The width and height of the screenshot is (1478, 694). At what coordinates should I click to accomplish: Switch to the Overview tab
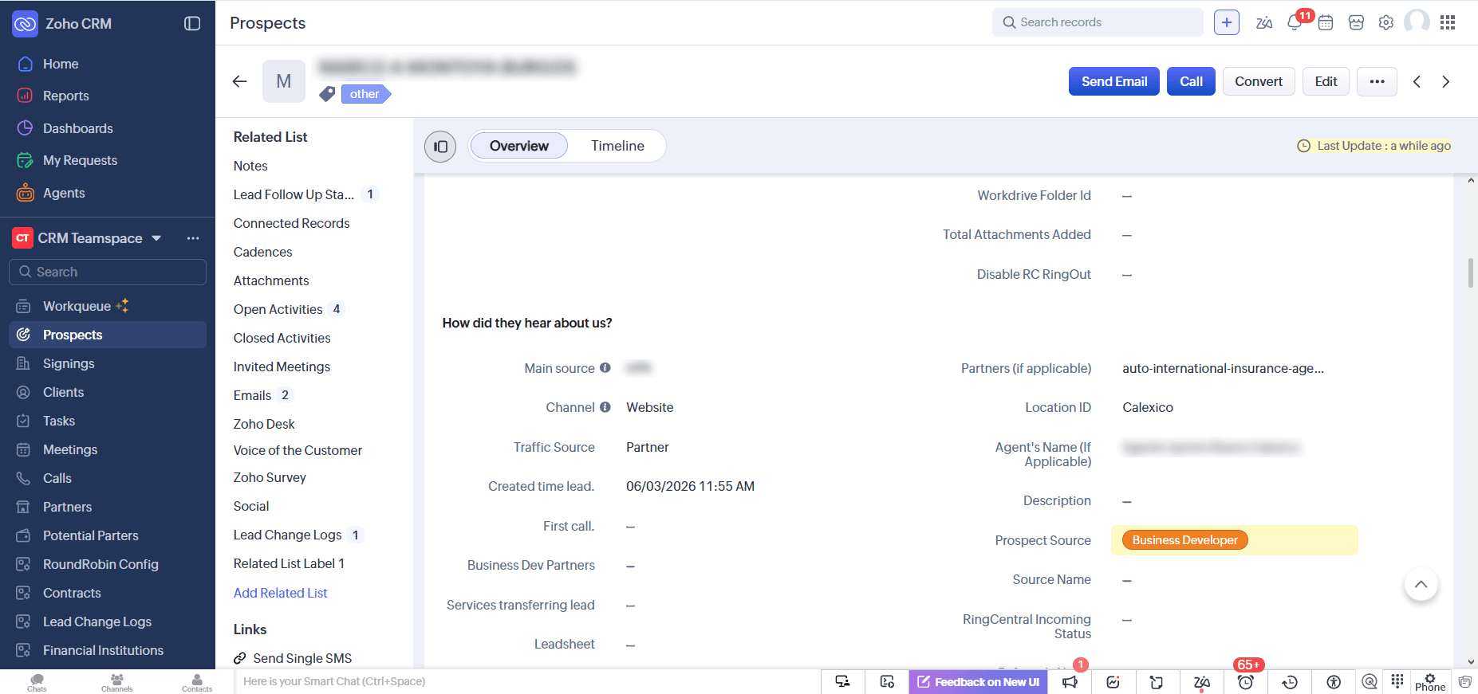(519, 146)
